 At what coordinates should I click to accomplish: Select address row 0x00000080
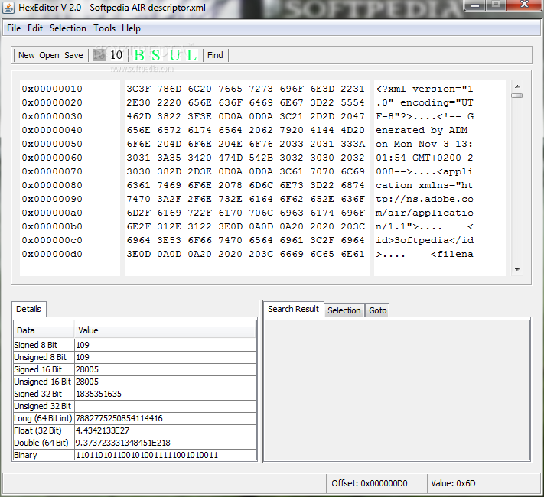(52, 185)
